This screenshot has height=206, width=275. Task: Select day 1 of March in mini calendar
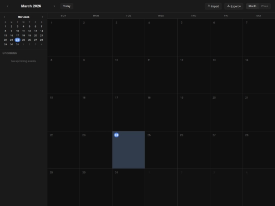(6, 26)
